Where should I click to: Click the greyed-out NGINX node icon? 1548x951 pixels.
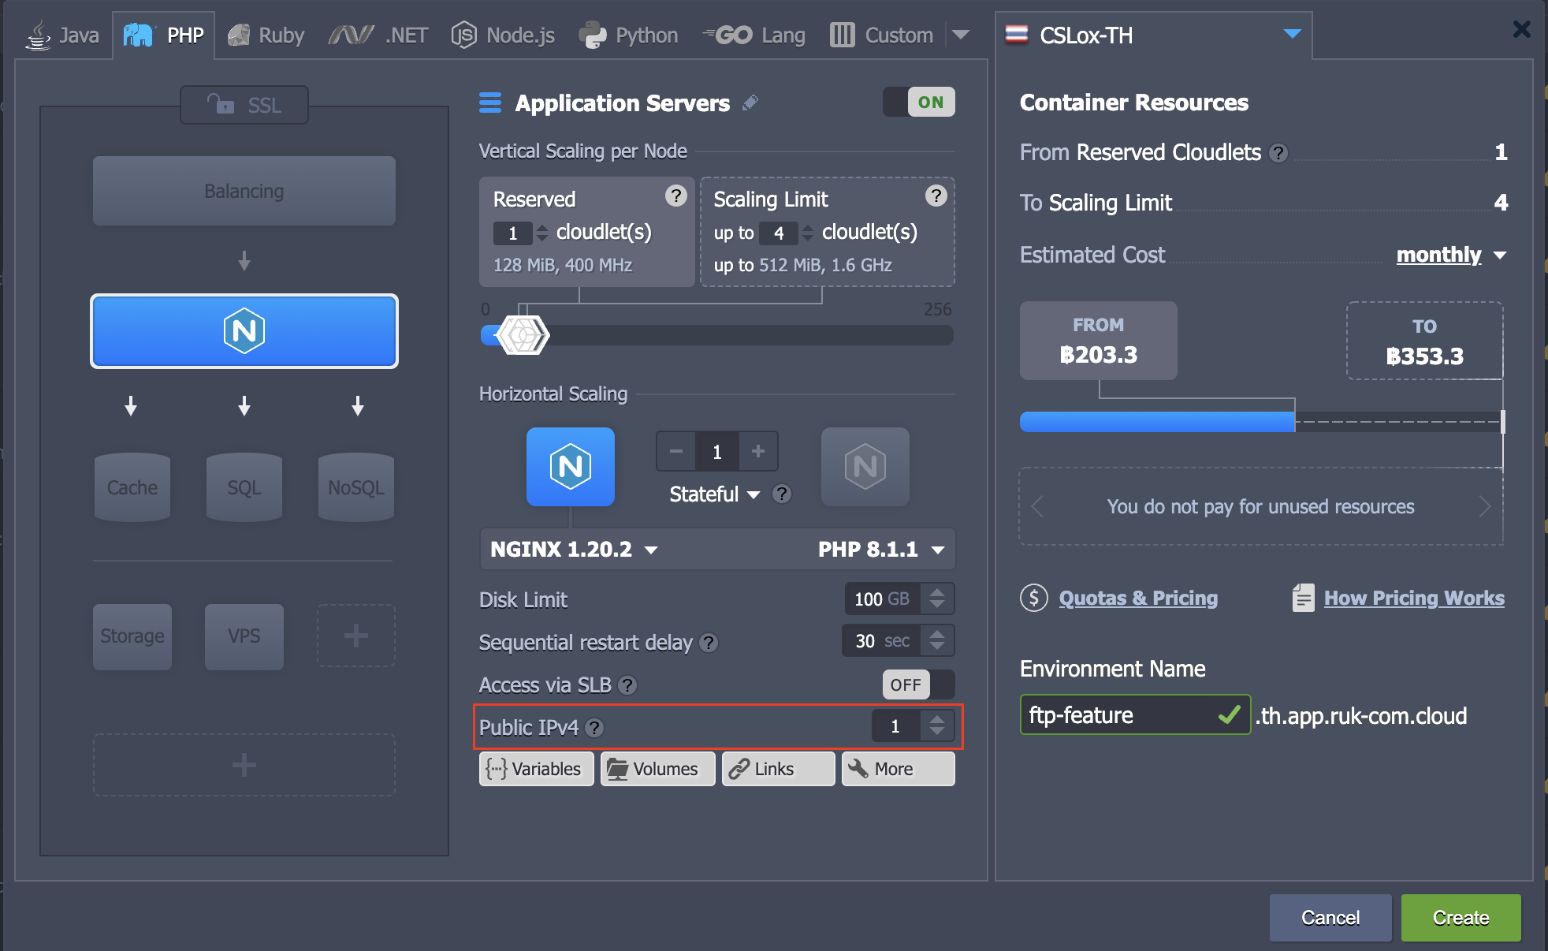(x=865, y=467)
